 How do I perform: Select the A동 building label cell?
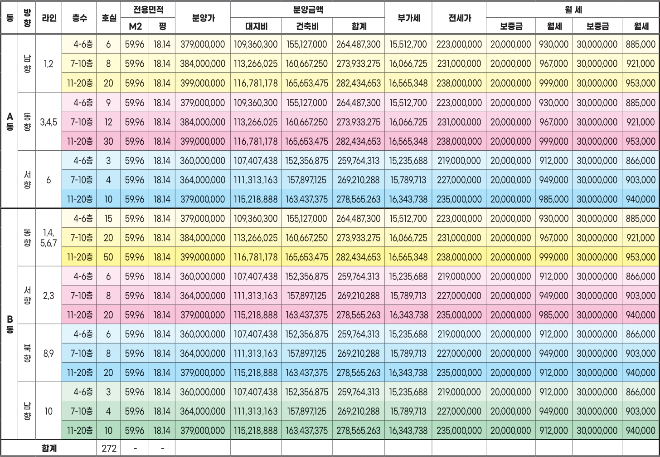coord(10,122)
